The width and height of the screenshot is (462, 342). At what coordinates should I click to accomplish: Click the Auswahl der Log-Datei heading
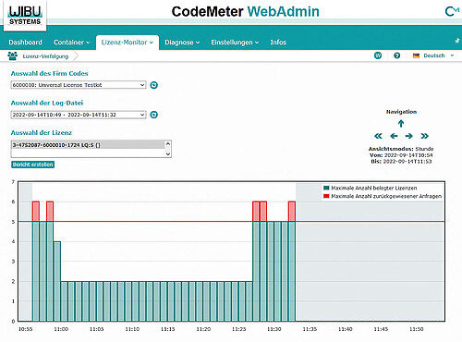pyautogui.click(x=47, y=103)
